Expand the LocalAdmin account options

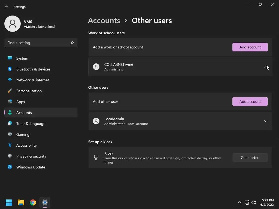click(x=265, y=121)
